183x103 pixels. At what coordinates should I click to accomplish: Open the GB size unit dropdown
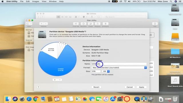point(106,71)
